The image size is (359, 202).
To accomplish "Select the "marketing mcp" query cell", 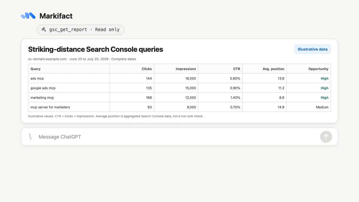I will tap(69, 98).
